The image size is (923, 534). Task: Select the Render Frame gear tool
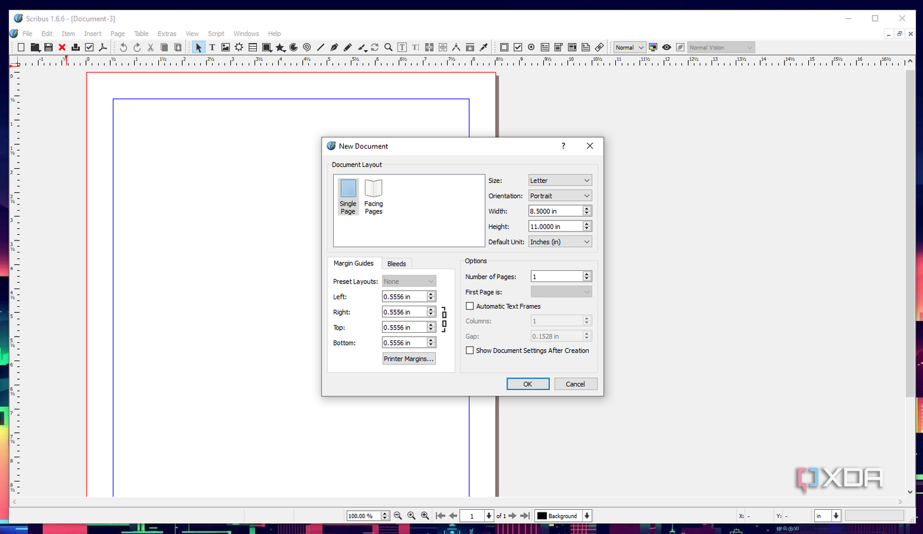pyautogui.click(x=239, y=47)
